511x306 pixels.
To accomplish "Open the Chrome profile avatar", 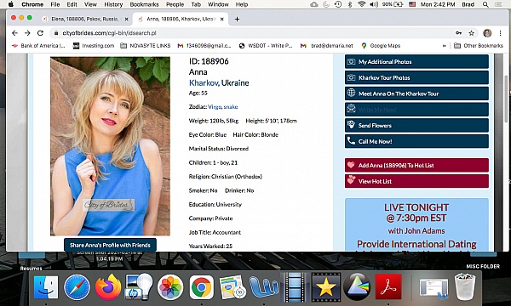I will [487, 33].
